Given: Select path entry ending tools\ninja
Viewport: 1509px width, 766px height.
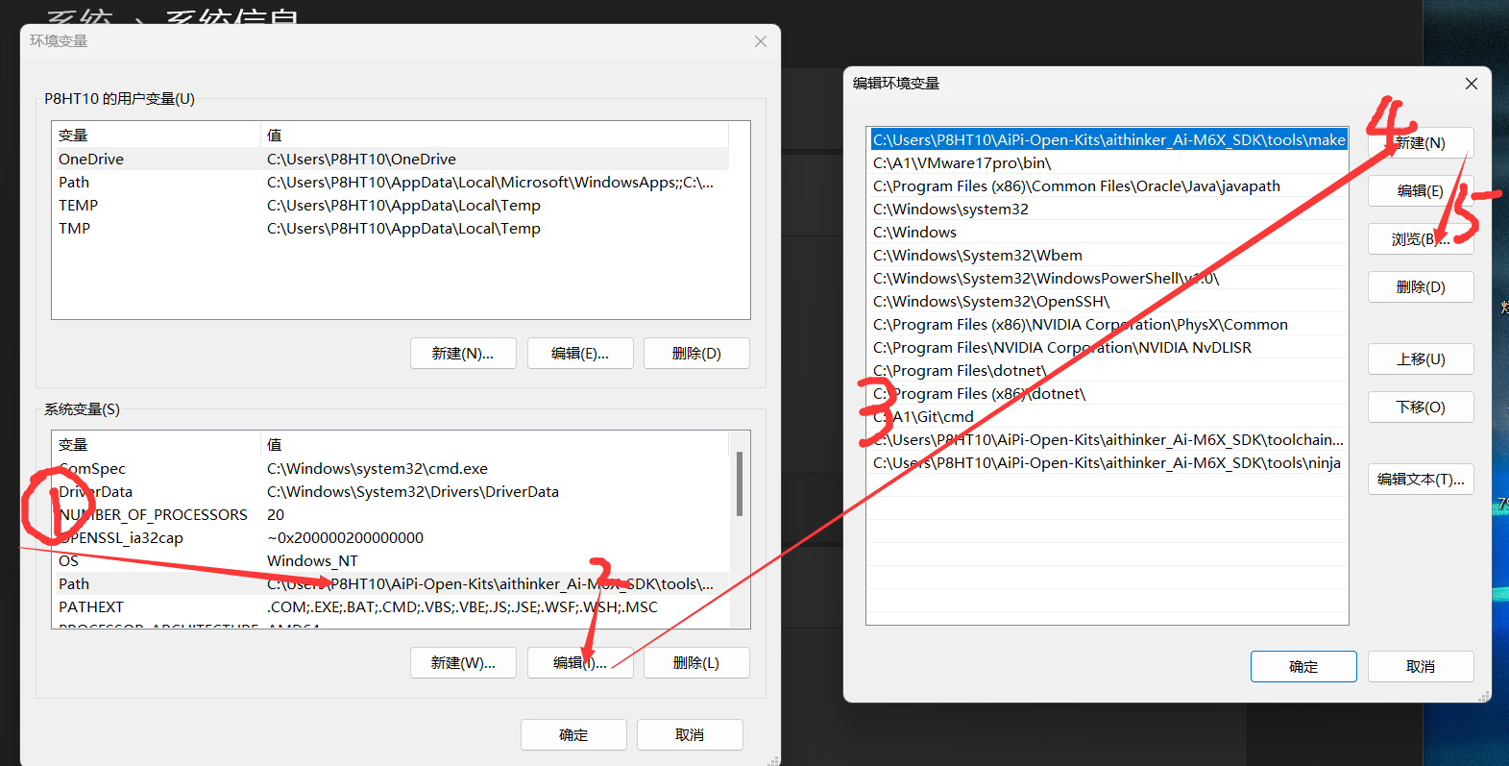Looking at the screenshot, I should 1107,462.
